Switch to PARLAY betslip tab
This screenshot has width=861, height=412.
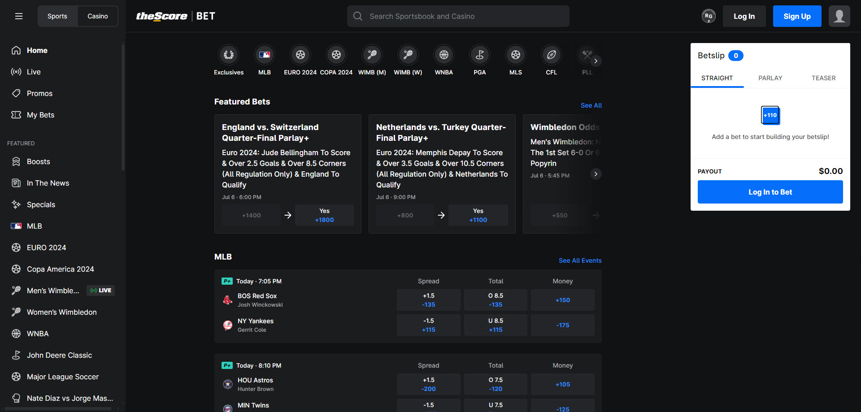click(770, 78)
